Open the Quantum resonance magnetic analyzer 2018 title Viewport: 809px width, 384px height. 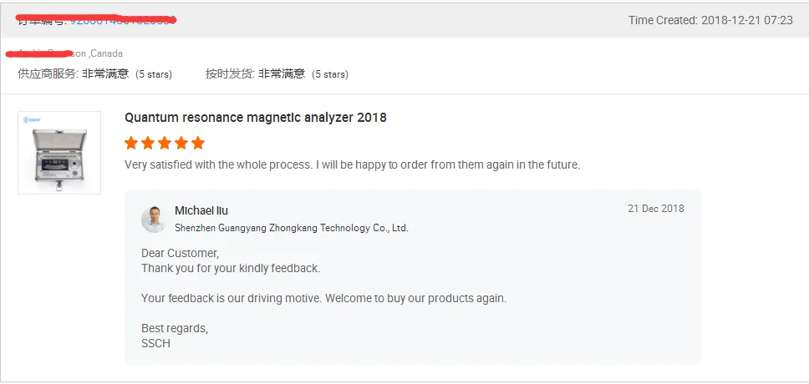click(x=255, y=118)
